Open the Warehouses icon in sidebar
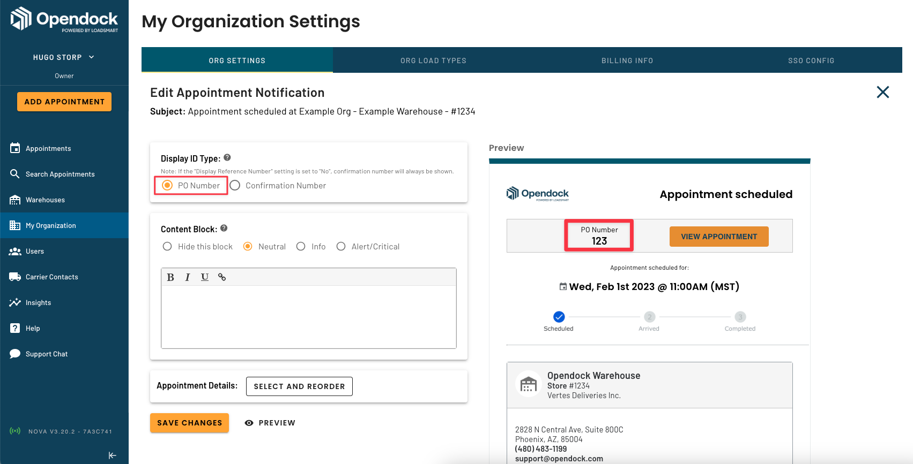913x464 pixels. click(x=15, y=200)
